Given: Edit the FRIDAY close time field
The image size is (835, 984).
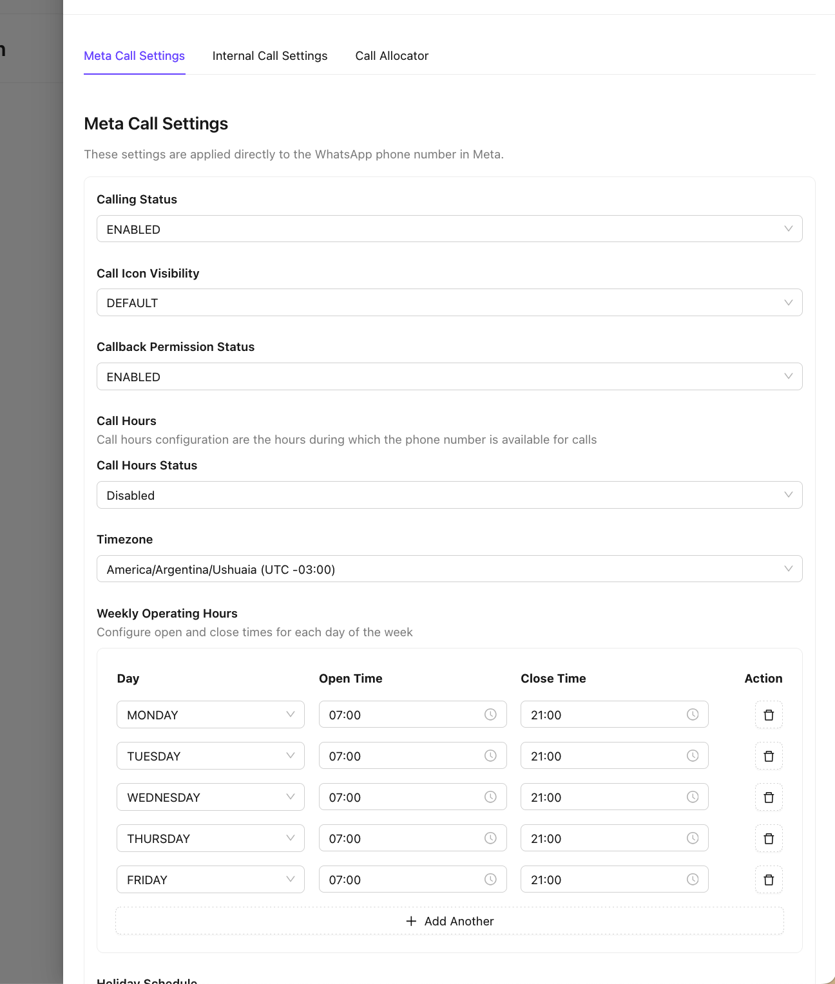Looking at the screenshot, I should click(x=615, y=879).
